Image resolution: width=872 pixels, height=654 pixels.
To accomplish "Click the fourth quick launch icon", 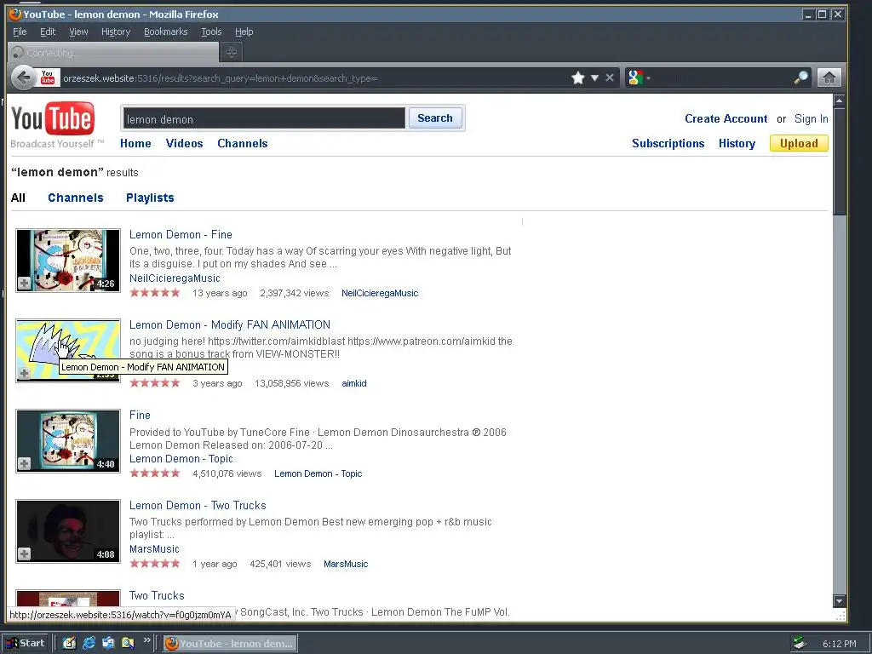I will [128, 643].
